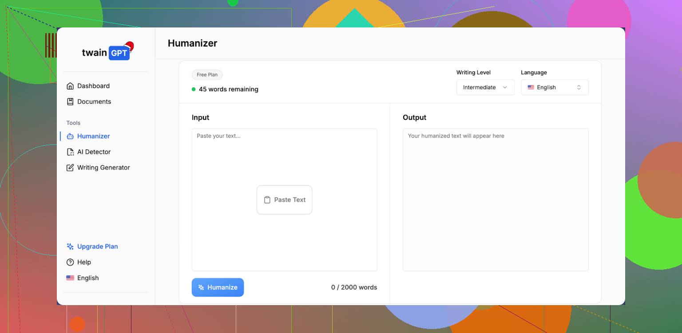Go to the Documents section
Viewport: 682px width, 333px height.
coord(94,101)
